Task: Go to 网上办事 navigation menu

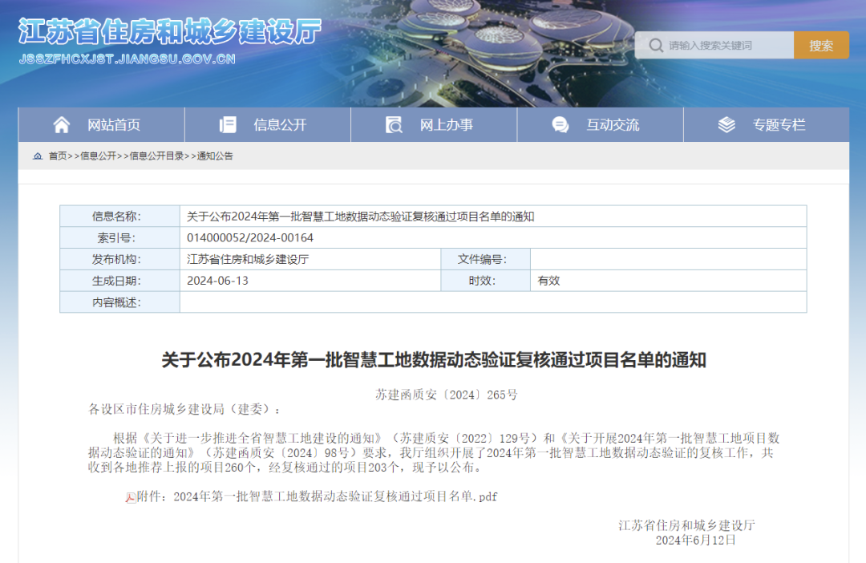Action: [434, 125]
